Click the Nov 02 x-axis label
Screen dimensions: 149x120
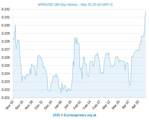tap(10, 105)
